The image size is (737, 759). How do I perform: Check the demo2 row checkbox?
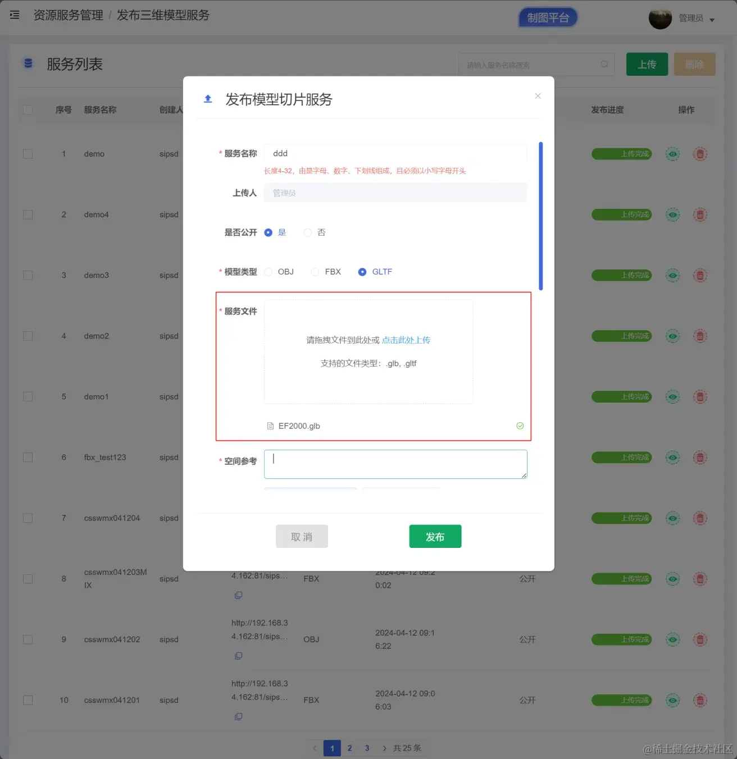28,336
